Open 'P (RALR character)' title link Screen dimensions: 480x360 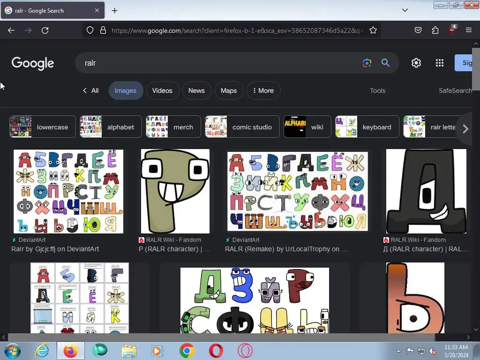point(174,249)
